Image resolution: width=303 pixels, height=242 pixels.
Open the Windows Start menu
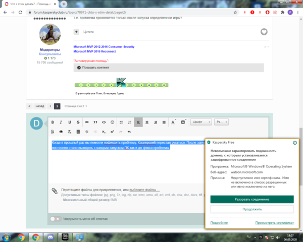(x=6, y=237)
